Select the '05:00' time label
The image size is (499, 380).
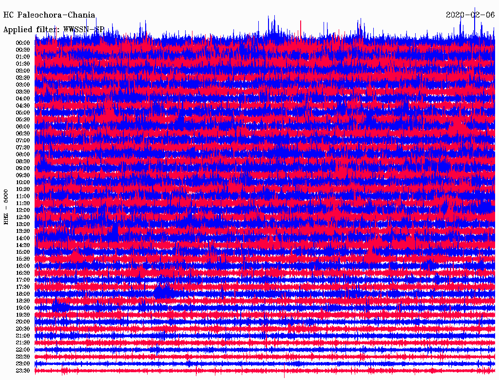pos(23,113)
